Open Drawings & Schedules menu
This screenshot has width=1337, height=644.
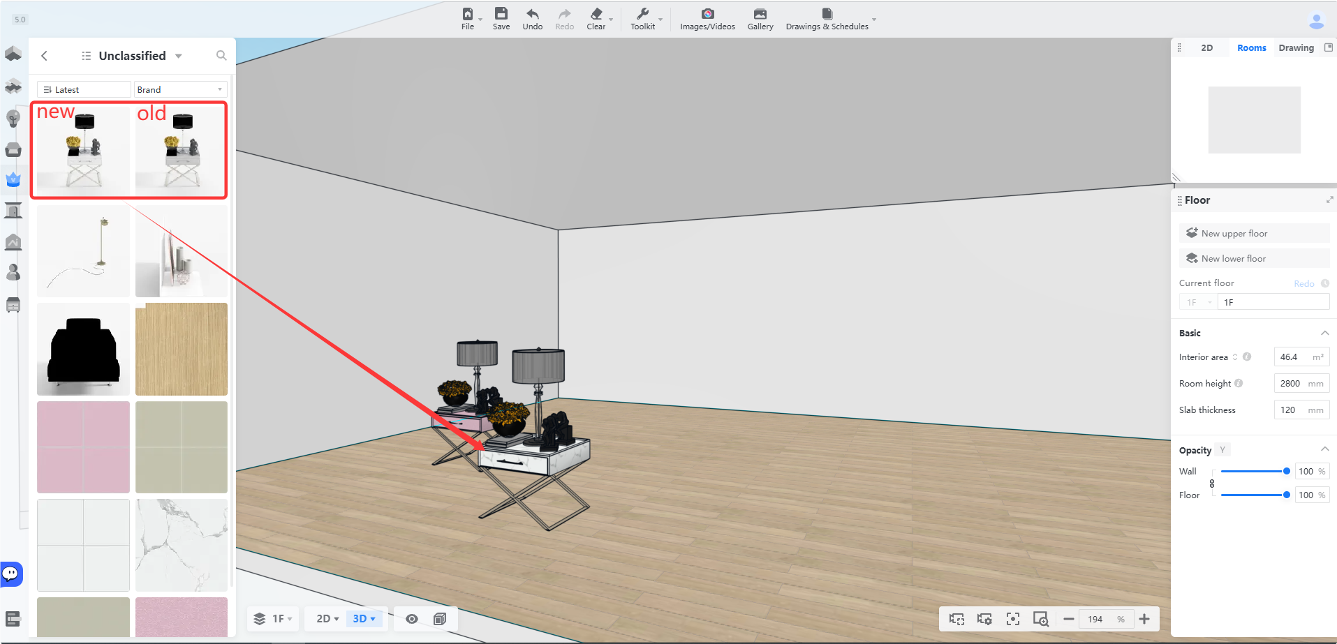click(827, 19)
